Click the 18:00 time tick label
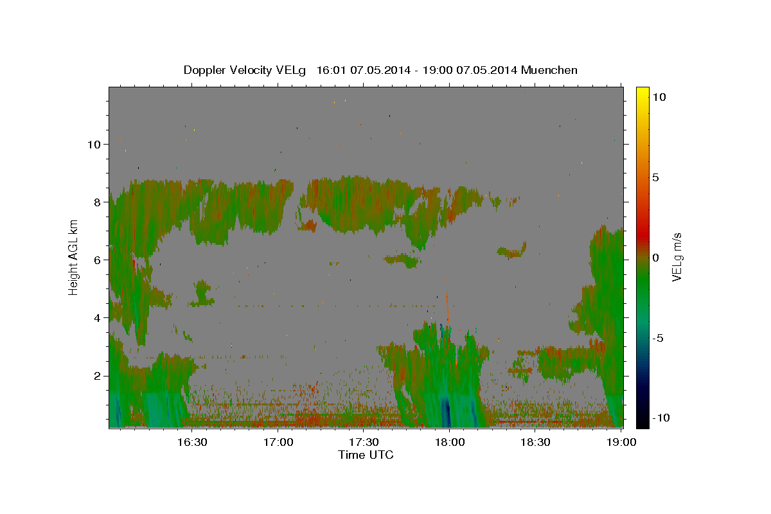771x514 pixels. pyautogui.click(x=450, y=442)
